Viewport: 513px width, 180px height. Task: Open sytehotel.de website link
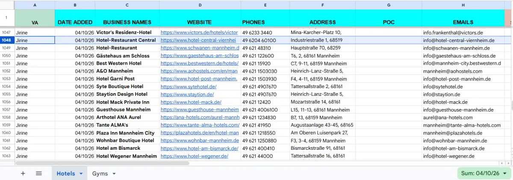click(x=189, y=87)
